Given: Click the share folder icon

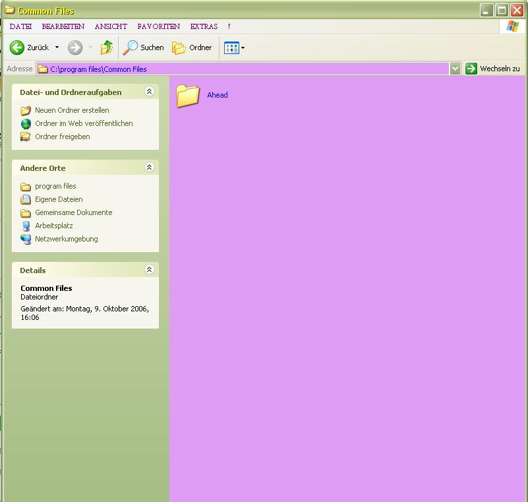Looking at the screenshot, I should click(x=26, y=137).
